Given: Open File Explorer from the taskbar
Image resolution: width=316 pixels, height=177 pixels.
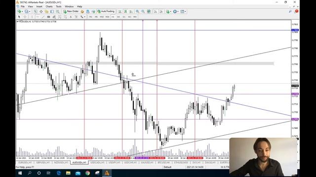Looking at the screenshot, I should (x=68, y=173).
